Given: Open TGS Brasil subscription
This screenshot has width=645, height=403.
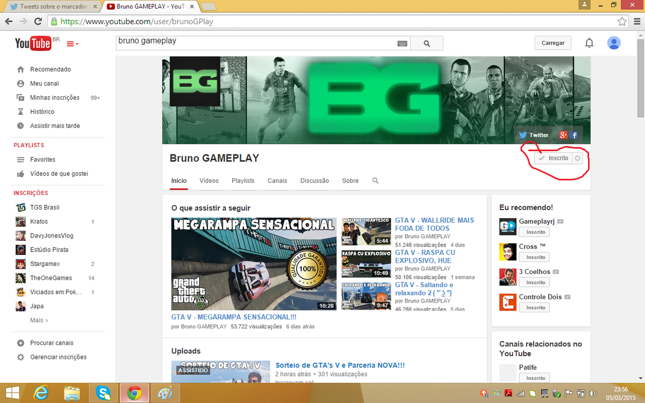Looking at the screenshot, I should [x=45, y=207].
